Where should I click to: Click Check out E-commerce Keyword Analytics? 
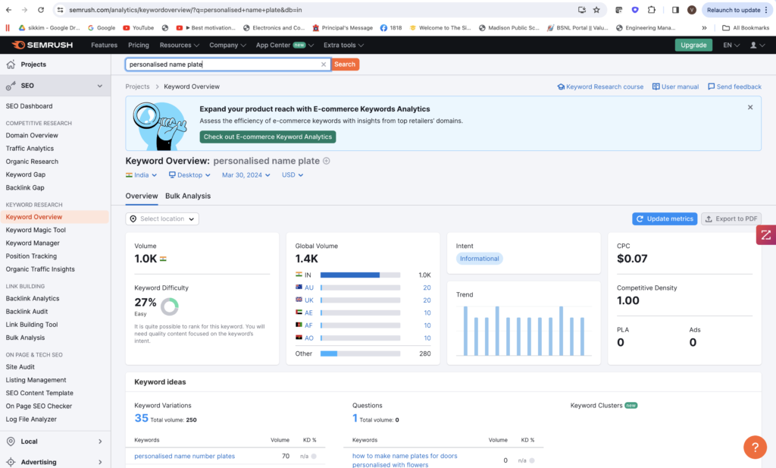(268, 137)
